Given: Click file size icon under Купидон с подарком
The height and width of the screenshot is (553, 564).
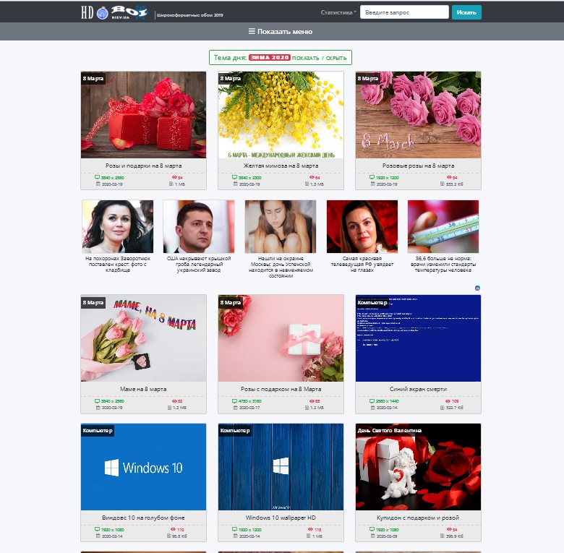Looking at the screenshot, I should pyautogui.click(x=443, y=536).
